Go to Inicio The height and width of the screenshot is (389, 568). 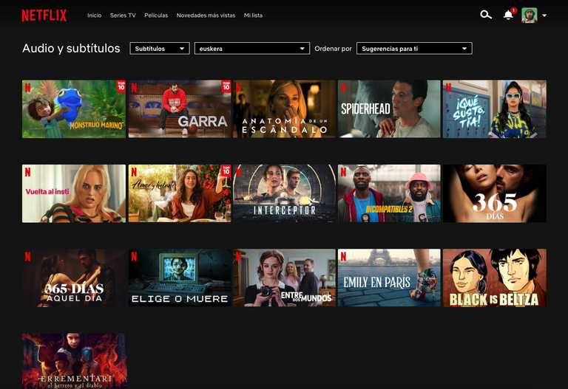(x=94, y=16)
